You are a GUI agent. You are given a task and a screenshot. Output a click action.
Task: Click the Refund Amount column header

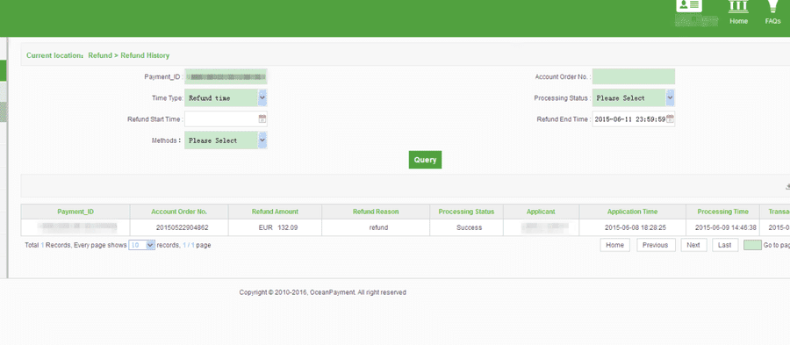275,212
